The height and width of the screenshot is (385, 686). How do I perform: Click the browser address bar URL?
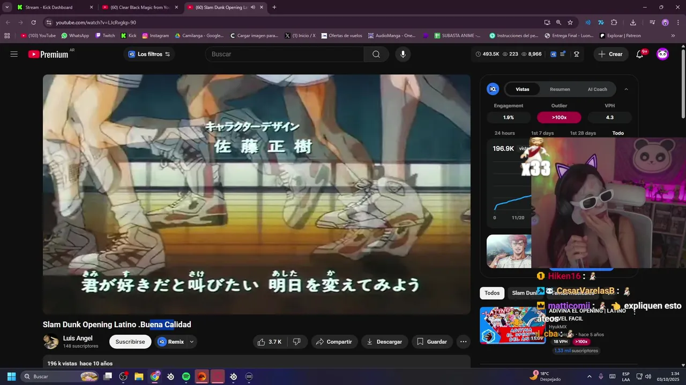(x=96, y=22)
